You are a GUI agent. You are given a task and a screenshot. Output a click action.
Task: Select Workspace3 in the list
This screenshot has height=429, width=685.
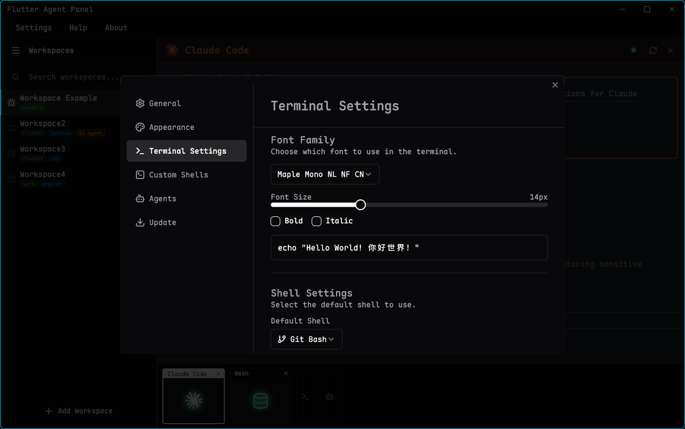(x=78, y=153)
